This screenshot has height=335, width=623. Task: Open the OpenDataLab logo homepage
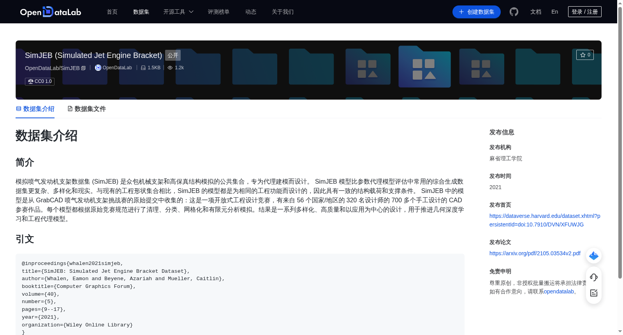51,12
